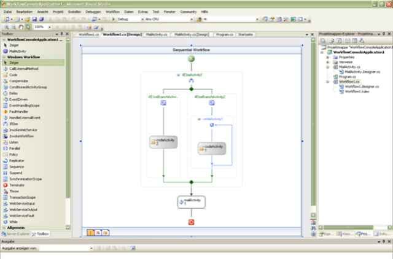The height and width of the screenshot is (259, 393).
Task: Click the Zoom In magnifier icon
Action: coord(7,27)
